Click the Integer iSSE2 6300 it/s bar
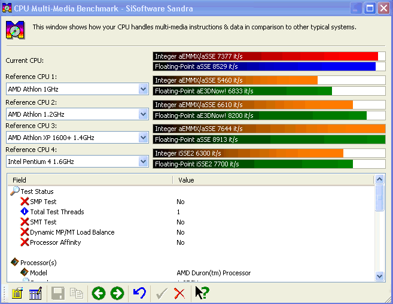The width and height of the screenshot is (393, 304). click(x=269, y=153)
